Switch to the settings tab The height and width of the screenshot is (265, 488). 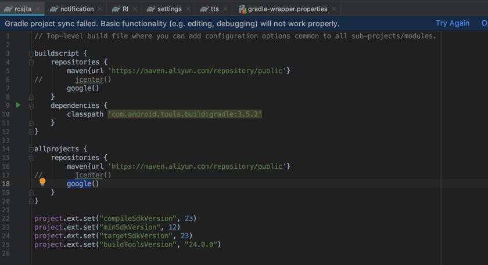pos(169,9)
